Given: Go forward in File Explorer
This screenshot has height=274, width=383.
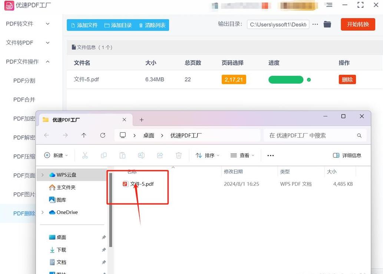Looking at the screenshot, I should tap(65, 135).
